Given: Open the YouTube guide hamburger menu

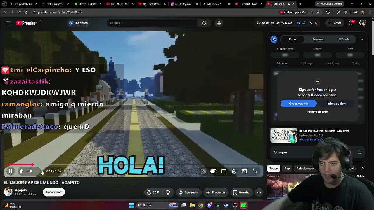Looking at the screenshot, I should click(x=8, y=23).
